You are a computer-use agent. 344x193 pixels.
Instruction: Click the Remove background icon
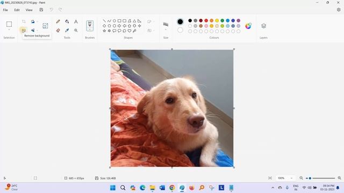pyautogui.click(x=24, y=31)
